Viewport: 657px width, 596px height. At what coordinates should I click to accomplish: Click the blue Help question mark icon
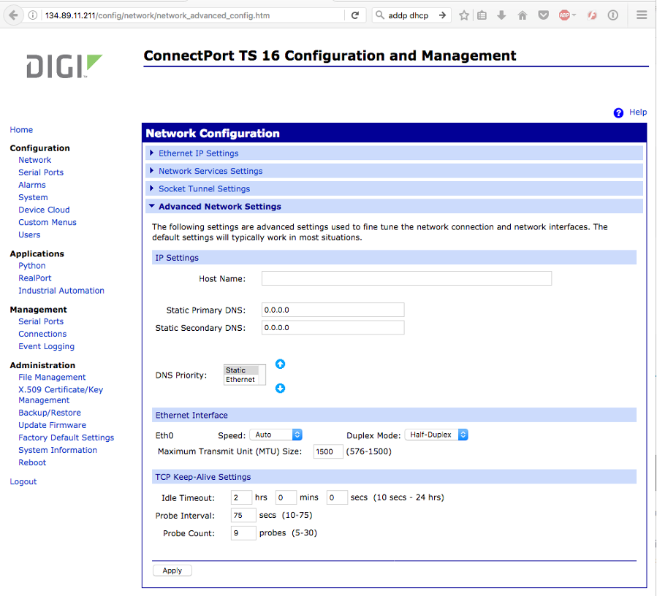[618, 112]
